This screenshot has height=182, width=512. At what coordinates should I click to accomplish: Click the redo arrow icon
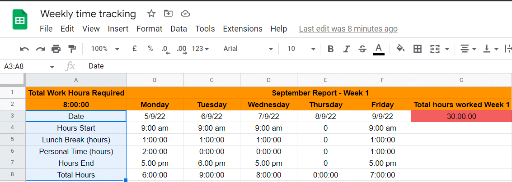(40, 49)
